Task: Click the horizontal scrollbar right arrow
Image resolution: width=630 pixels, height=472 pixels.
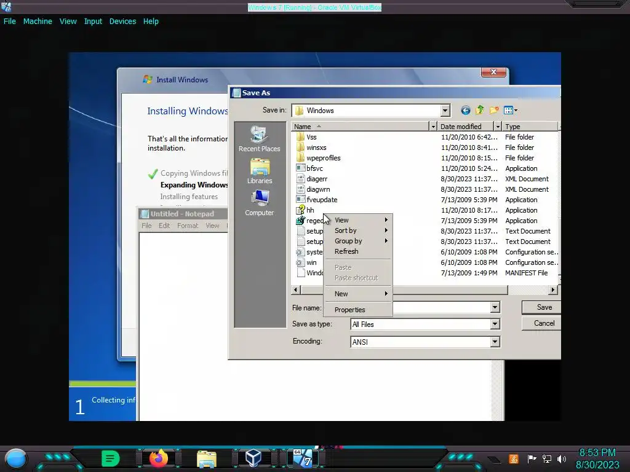Action: (553, 290)
